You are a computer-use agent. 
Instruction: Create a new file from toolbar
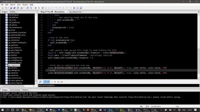(2, 8)
